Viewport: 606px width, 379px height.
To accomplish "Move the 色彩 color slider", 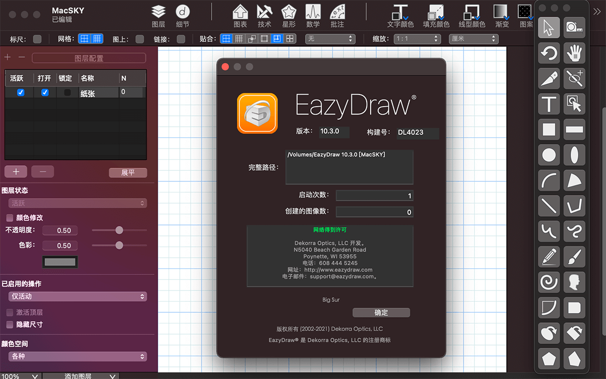I will pos(119,245).
